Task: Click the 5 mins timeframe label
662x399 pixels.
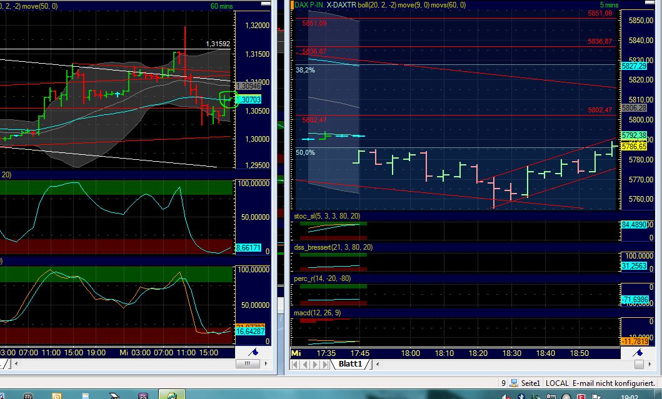Action: 609,5
